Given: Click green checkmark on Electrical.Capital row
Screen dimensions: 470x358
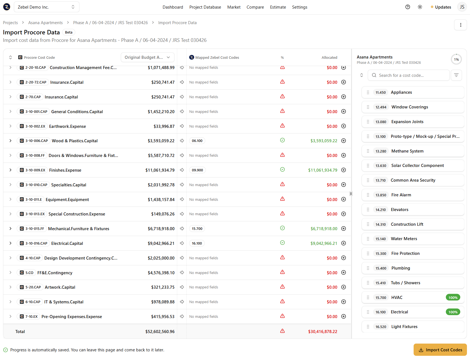Looking at the screenshot, I should (x=282, y=243).
